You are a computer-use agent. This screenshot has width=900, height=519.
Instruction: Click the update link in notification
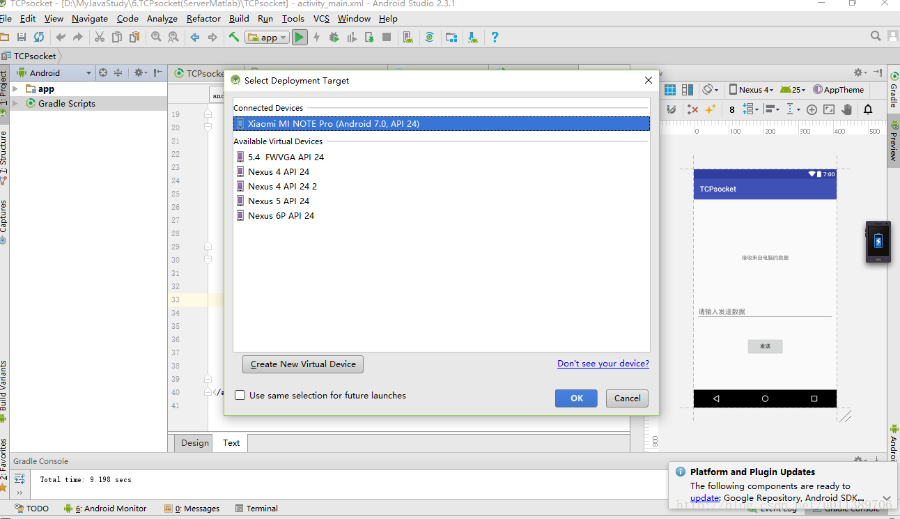[x=705, y=498]
